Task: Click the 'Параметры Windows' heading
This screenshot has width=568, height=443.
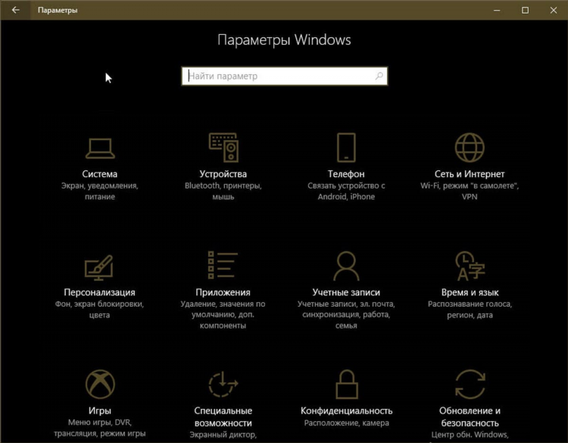Action: [284, 40]
